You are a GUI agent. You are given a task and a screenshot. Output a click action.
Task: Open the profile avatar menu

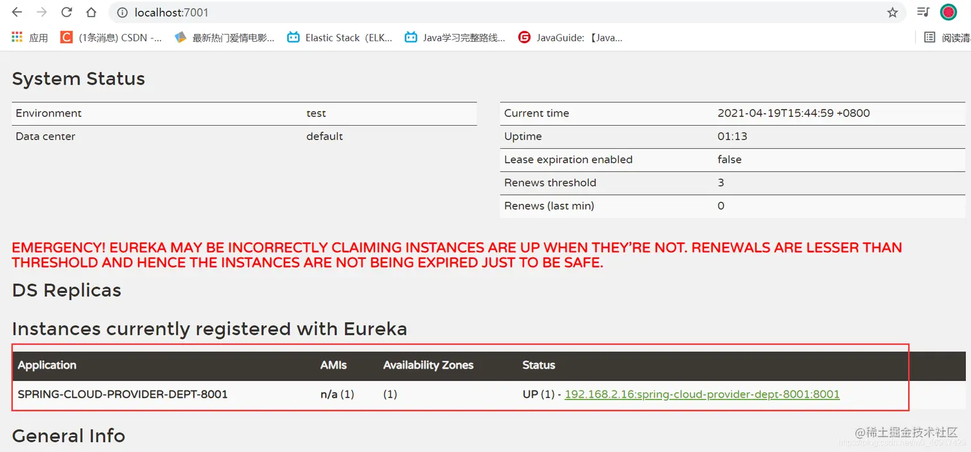(x=949, y=12)
